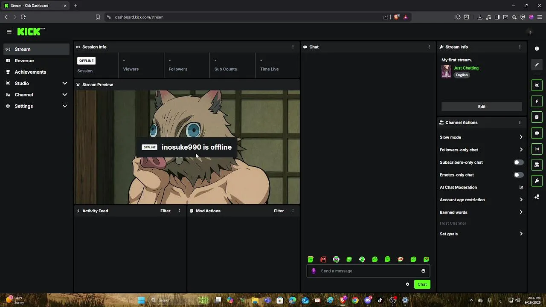
Task: Click the Activity Feed Filter button
Action: point(165,211)
